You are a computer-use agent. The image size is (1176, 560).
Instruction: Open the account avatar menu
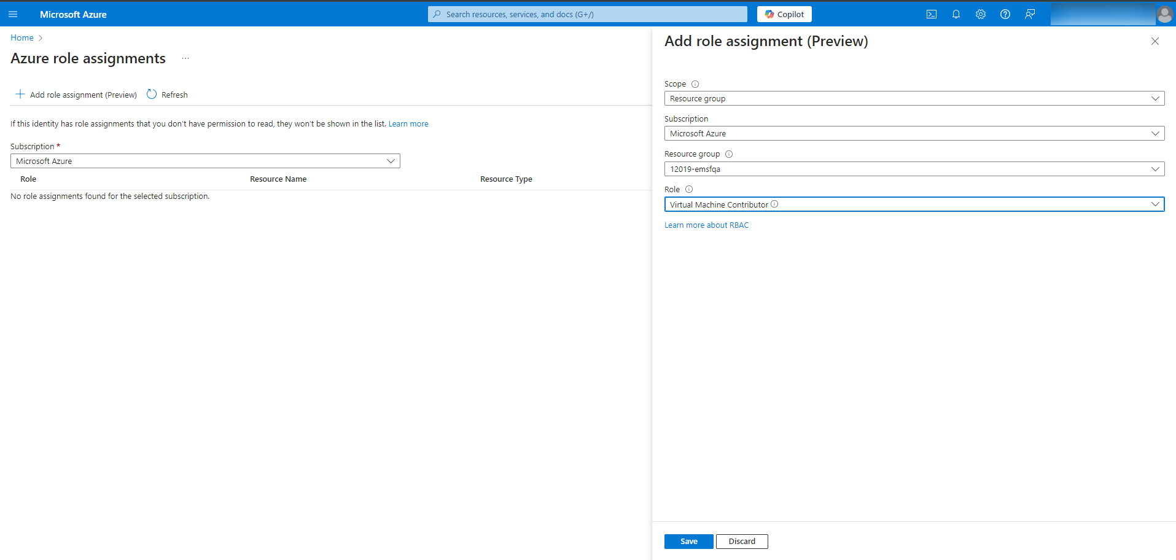click(1164, 14)
